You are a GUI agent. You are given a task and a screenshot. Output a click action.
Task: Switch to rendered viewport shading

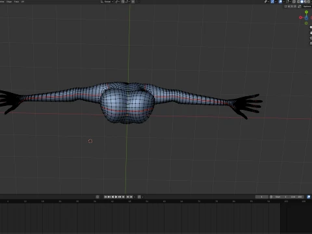(x=309, y=2)
